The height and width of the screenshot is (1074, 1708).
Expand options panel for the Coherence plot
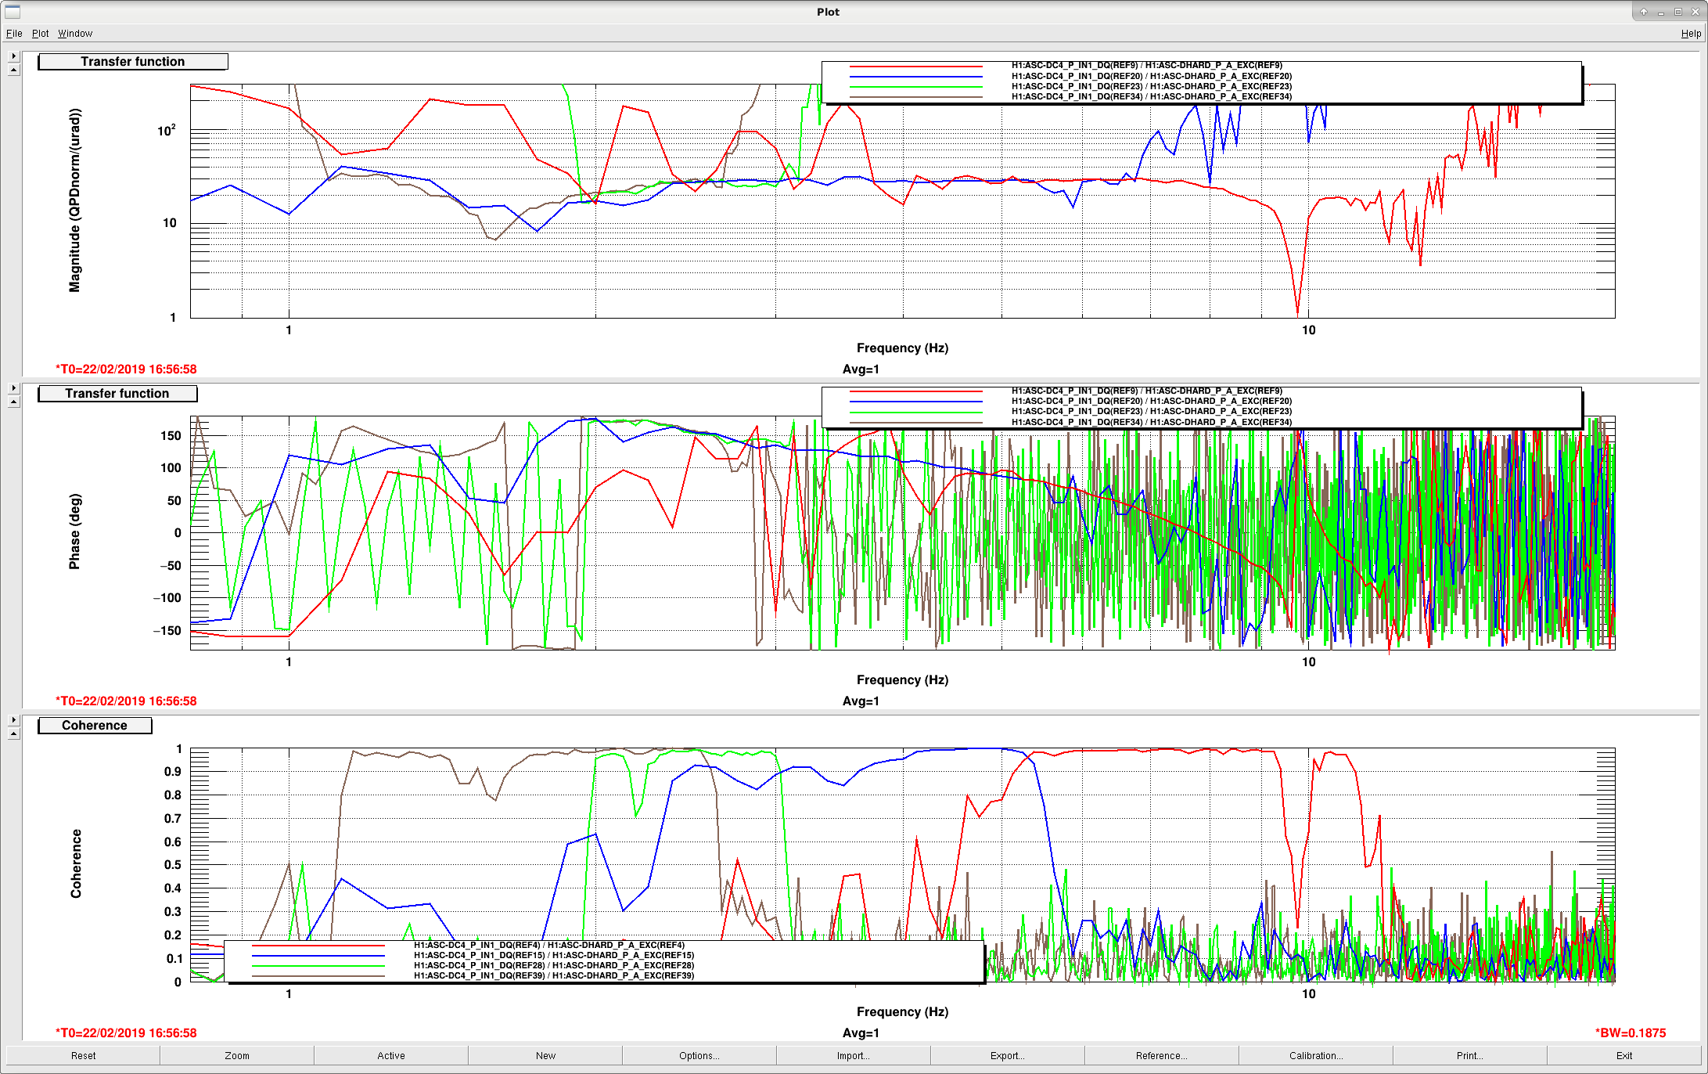(x=13, y=719)
